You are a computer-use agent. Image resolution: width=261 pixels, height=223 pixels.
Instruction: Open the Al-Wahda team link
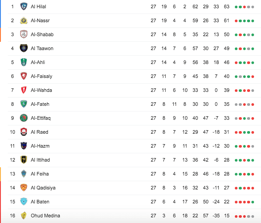click(x=41, y=90)
